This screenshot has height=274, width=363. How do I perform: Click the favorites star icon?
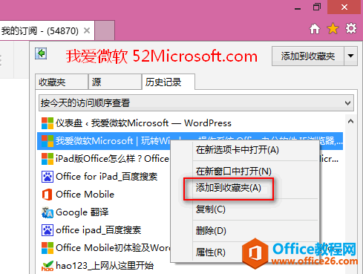[x=333, y=28]
